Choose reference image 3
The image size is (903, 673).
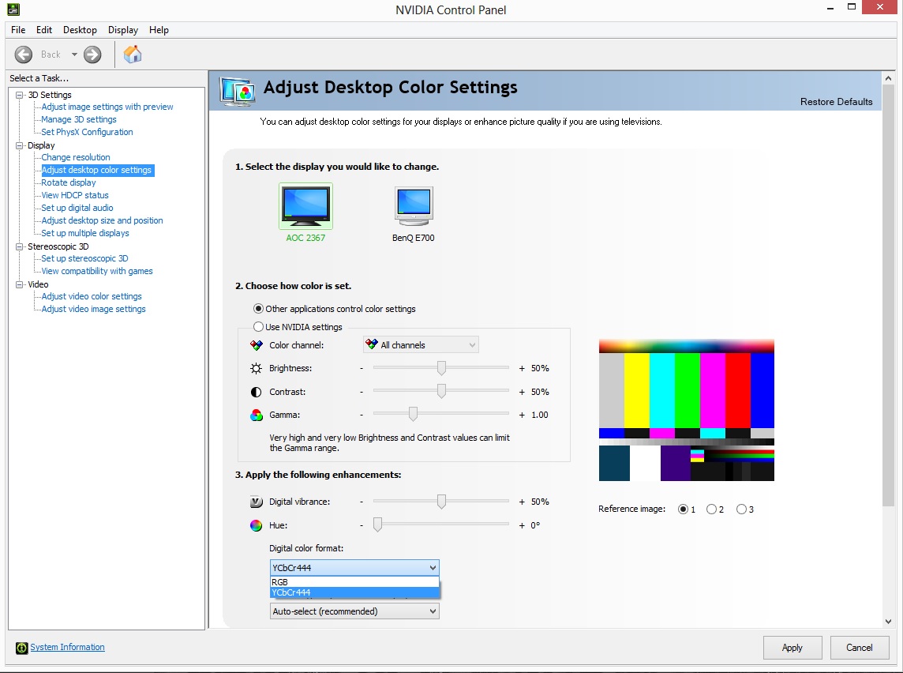click(741, 509)
